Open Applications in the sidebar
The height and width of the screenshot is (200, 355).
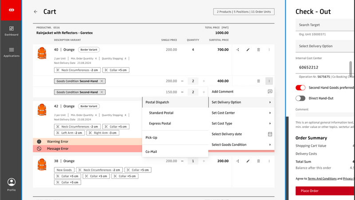pyautogui.click(x=12, y=52)
